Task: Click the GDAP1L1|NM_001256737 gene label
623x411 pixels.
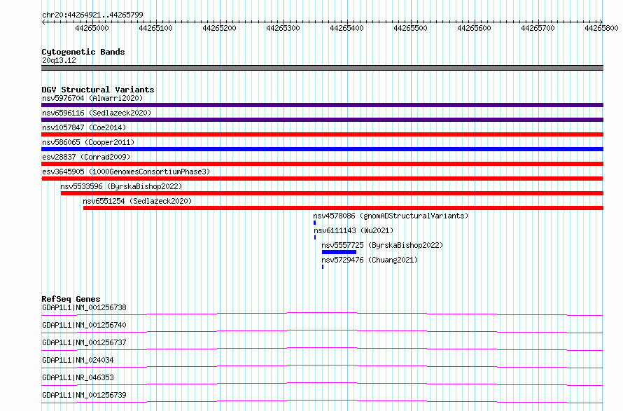Action: click(84, 342)
